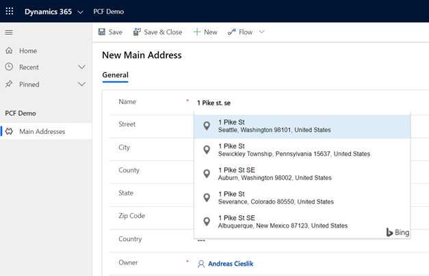Open the app launcher waffle icon
The height and width of the screenshot is (276, 429).
[x=10, y=11]
